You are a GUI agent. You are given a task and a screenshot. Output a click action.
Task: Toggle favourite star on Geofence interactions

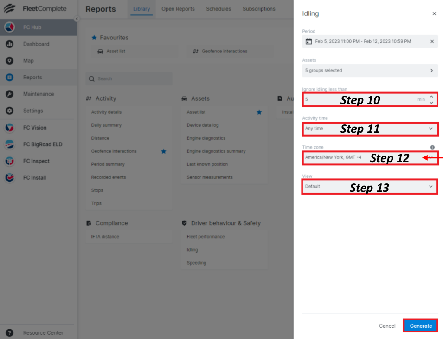point(163,151)
